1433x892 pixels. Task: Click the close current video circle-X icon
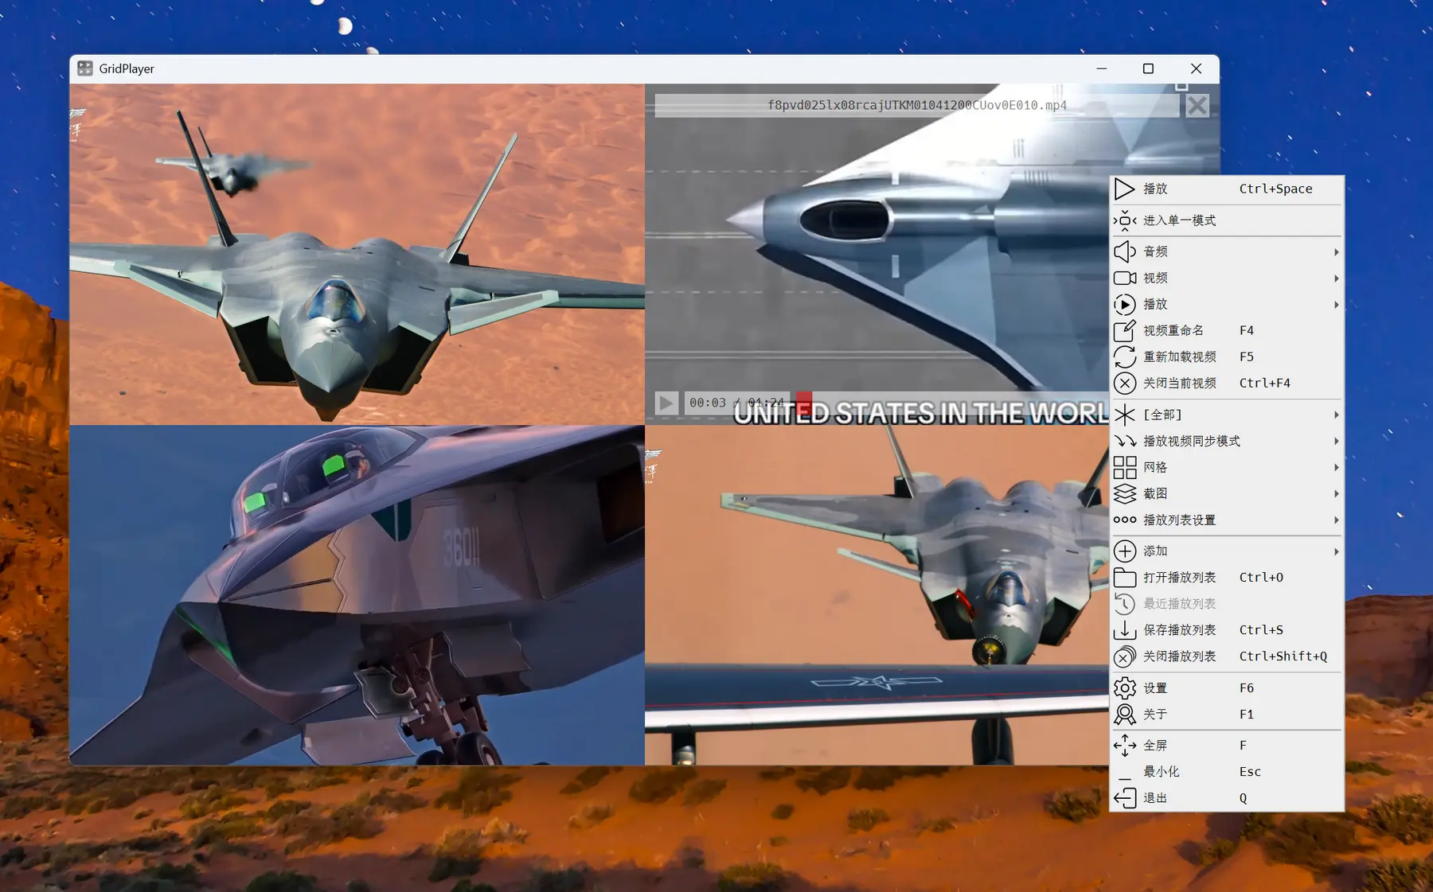tap(1124, 384)
